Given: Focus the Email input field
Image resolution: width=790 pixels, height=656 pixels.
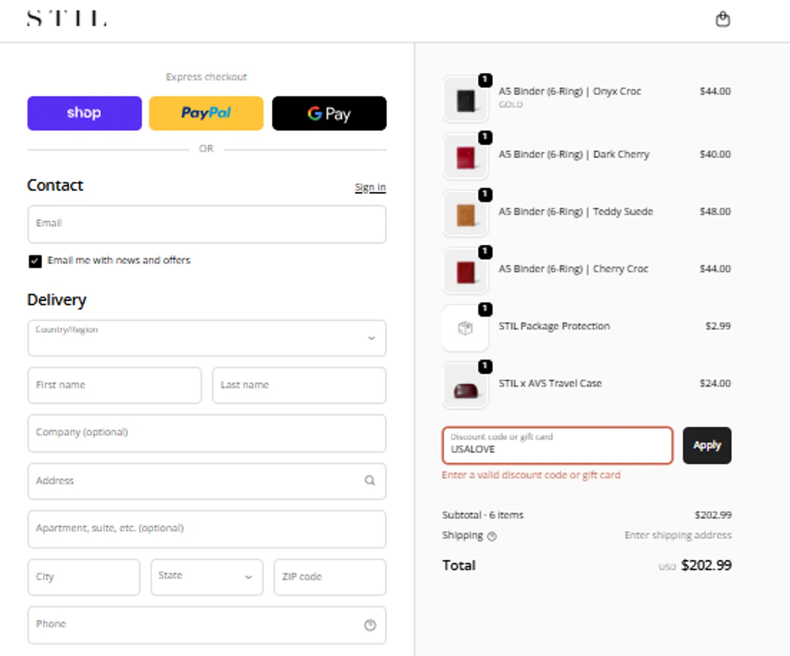Looking at the screenshot, I should [x=206, y=224].
